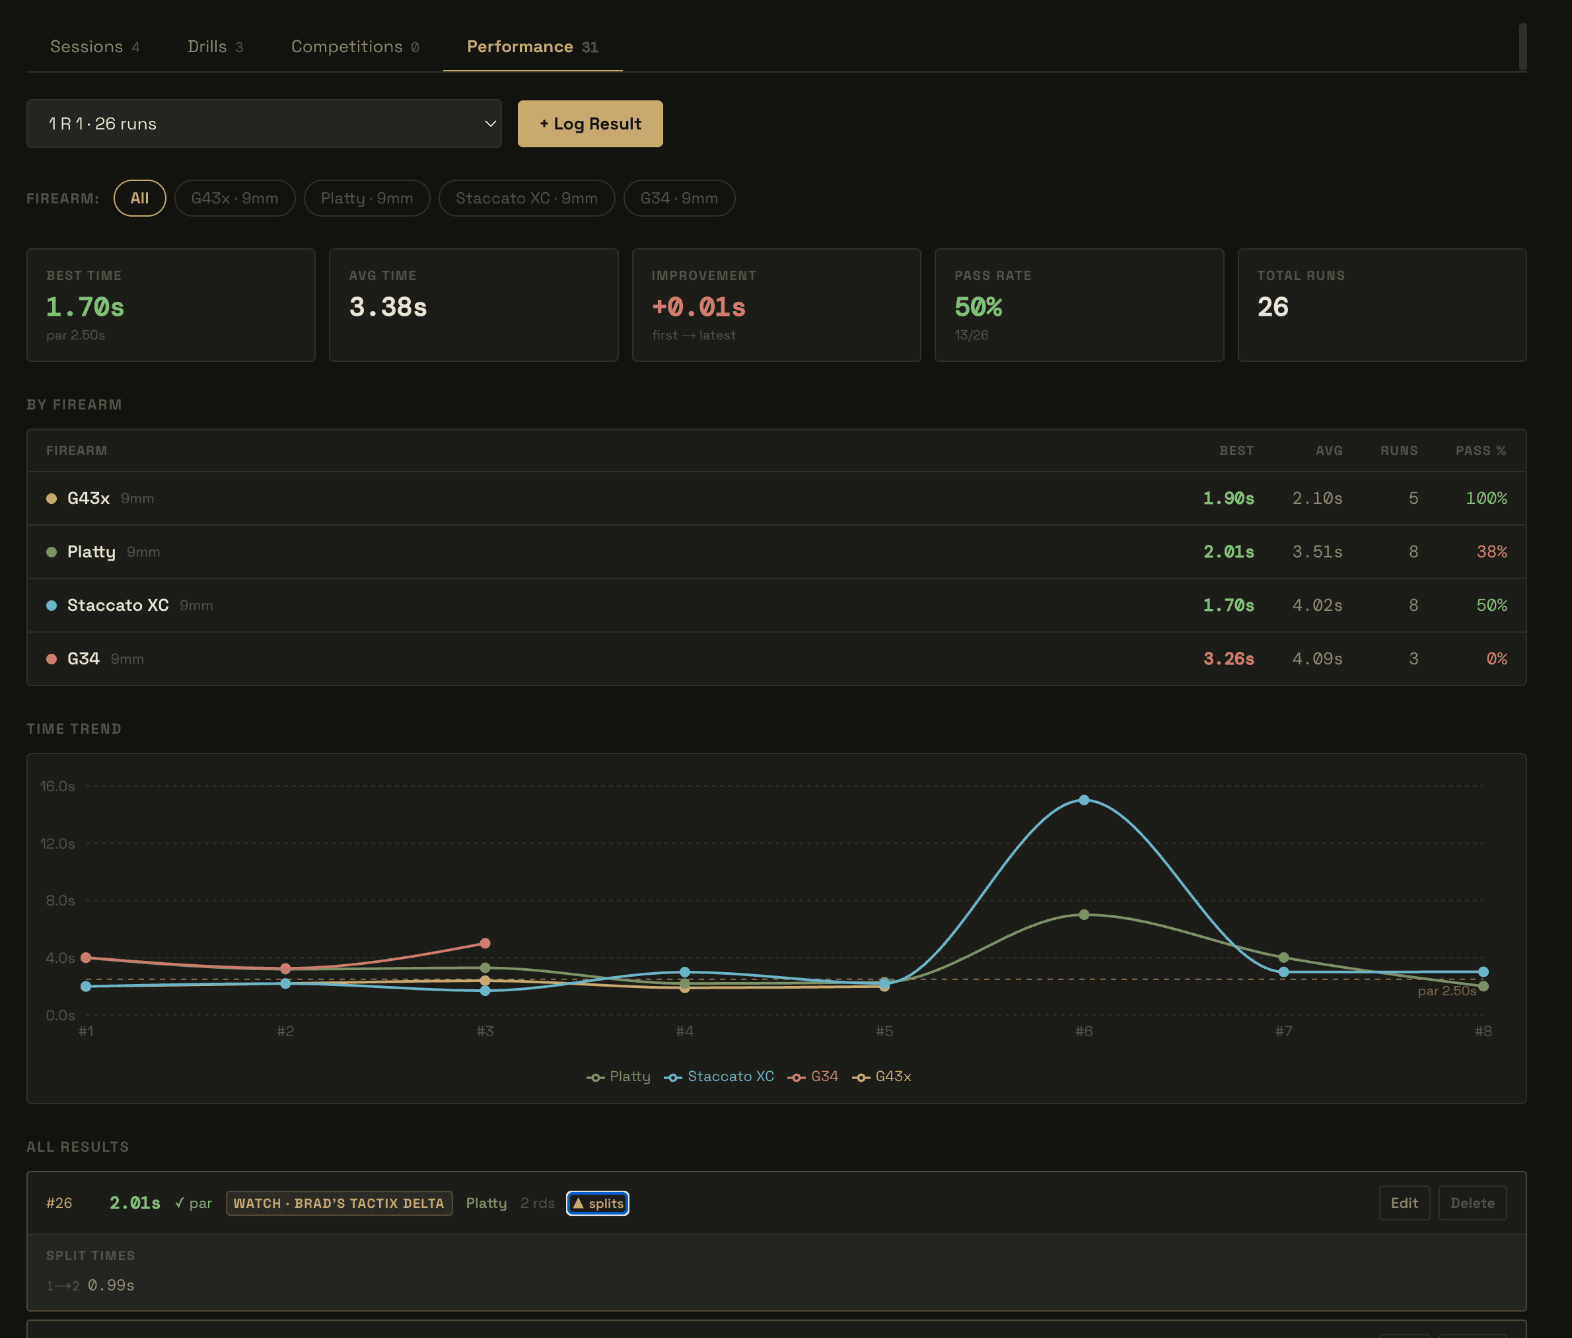This screenshot has width=1572, height=1338.
Task: Click the par 2.50s chart label
Action: [1447, 991]
